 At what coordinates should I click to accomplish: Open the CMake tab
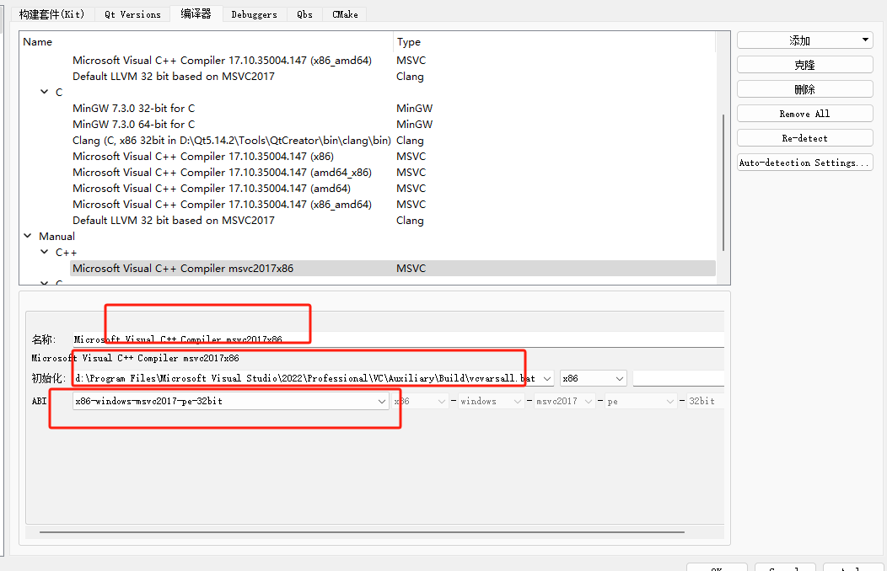345,14
